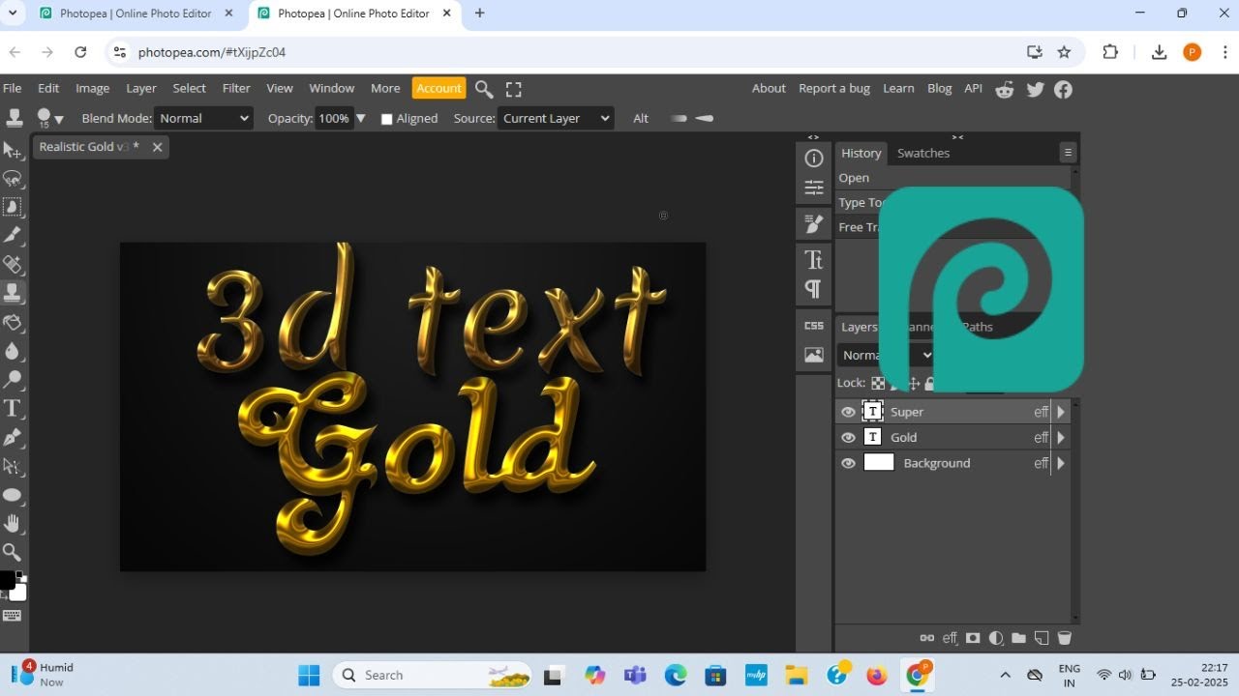Image resolution: width=1239 pixels, height=696 pixels.
Task: Select the Dodge tool
Action: (x=13, y=380)
